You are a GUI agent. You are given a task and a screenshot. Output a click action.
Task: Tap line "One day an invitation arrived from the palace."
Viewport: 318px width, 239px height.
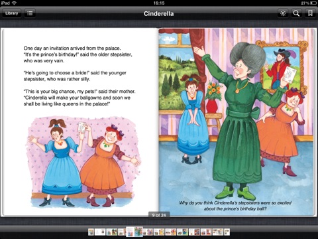(x=72, y=48)
